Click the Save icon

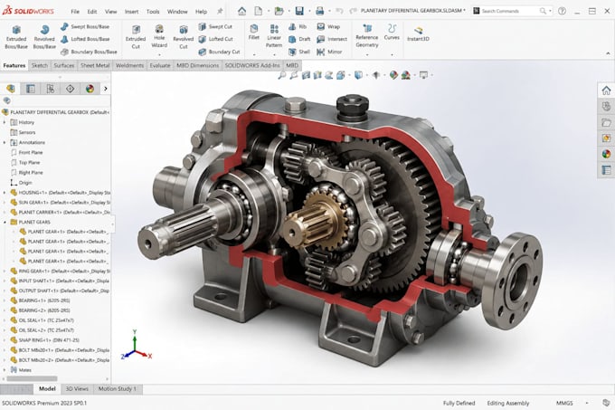(x=299, y=11)
